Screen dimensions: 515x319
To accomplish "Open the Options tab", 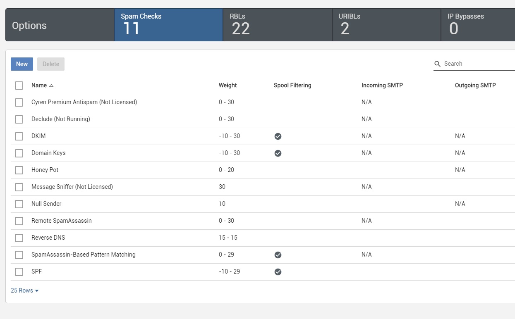I will (60, 25).
